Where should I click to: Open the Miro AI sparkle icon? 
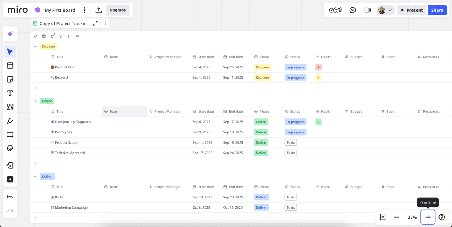click(10, 34)
